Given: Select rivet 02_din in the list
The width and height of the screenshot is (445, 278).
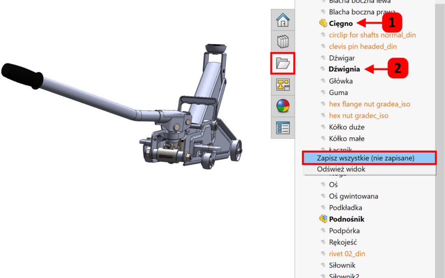Looking at the screenshot, I should click(x=347, y=254).
